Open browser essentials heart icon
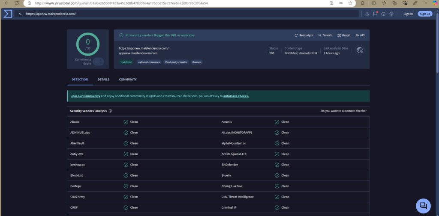Screen dimensions: 439x216 pyautogui.click(x=405, y=3)
